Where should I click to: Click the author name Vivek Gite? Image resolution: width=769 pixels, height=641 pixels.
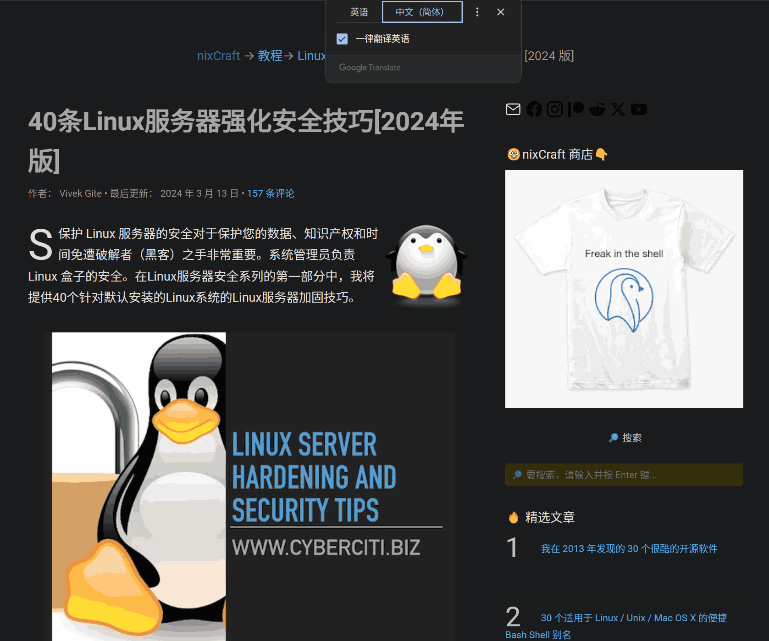point(81,193)
